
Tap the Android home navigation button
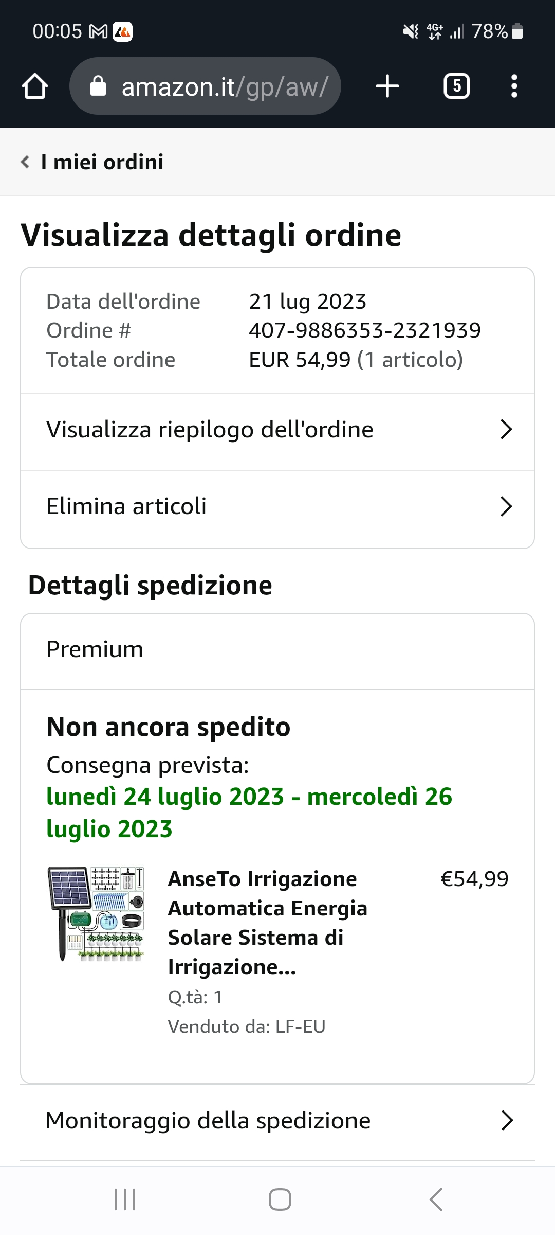click(x=280, y=1199)
